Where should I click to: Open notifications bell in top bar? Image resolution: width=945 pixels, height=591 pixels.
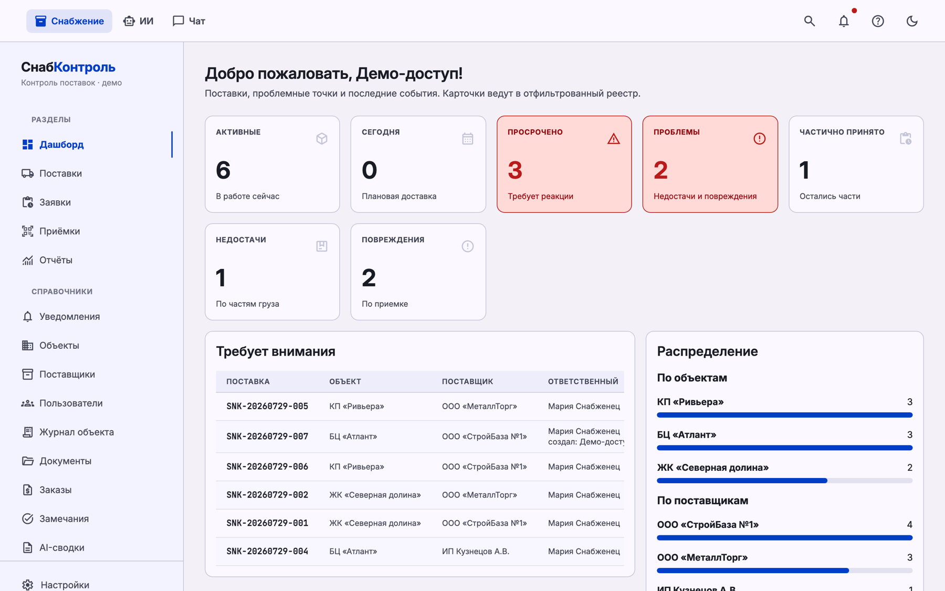coord(843,21)
